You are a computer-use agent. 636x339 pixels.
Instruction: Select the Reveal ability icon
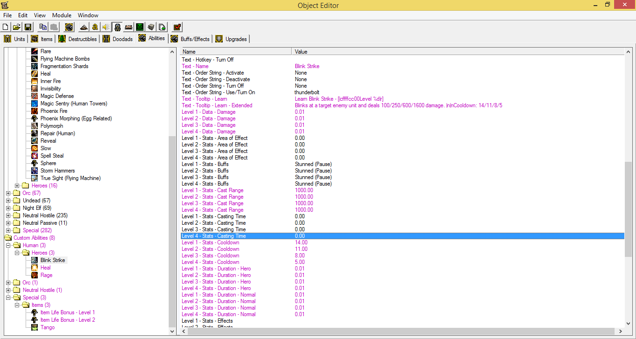[34, 141]
